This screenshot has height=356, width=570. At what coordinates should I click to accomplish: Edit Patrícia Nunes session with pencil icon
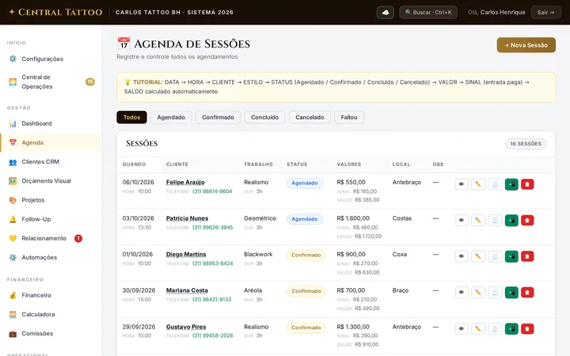coord(478,220)
